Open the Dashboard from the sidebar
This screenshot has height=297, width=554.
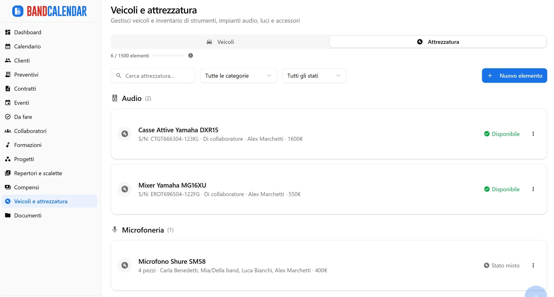click(27, 32)
